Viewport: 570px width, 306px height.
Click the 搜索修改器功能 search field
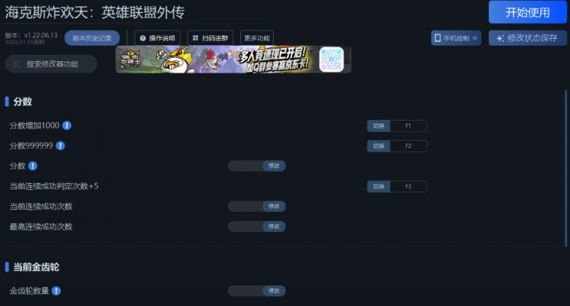tap(51, 64)
